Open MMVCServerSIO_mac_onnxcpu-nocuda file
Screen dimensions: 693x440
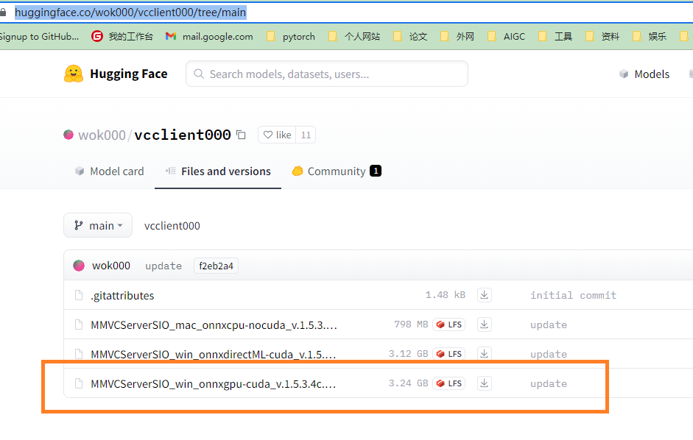(214, 324)
